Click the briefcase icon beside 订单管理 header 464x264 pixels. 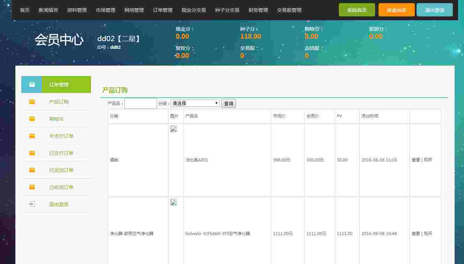(32, 85)
